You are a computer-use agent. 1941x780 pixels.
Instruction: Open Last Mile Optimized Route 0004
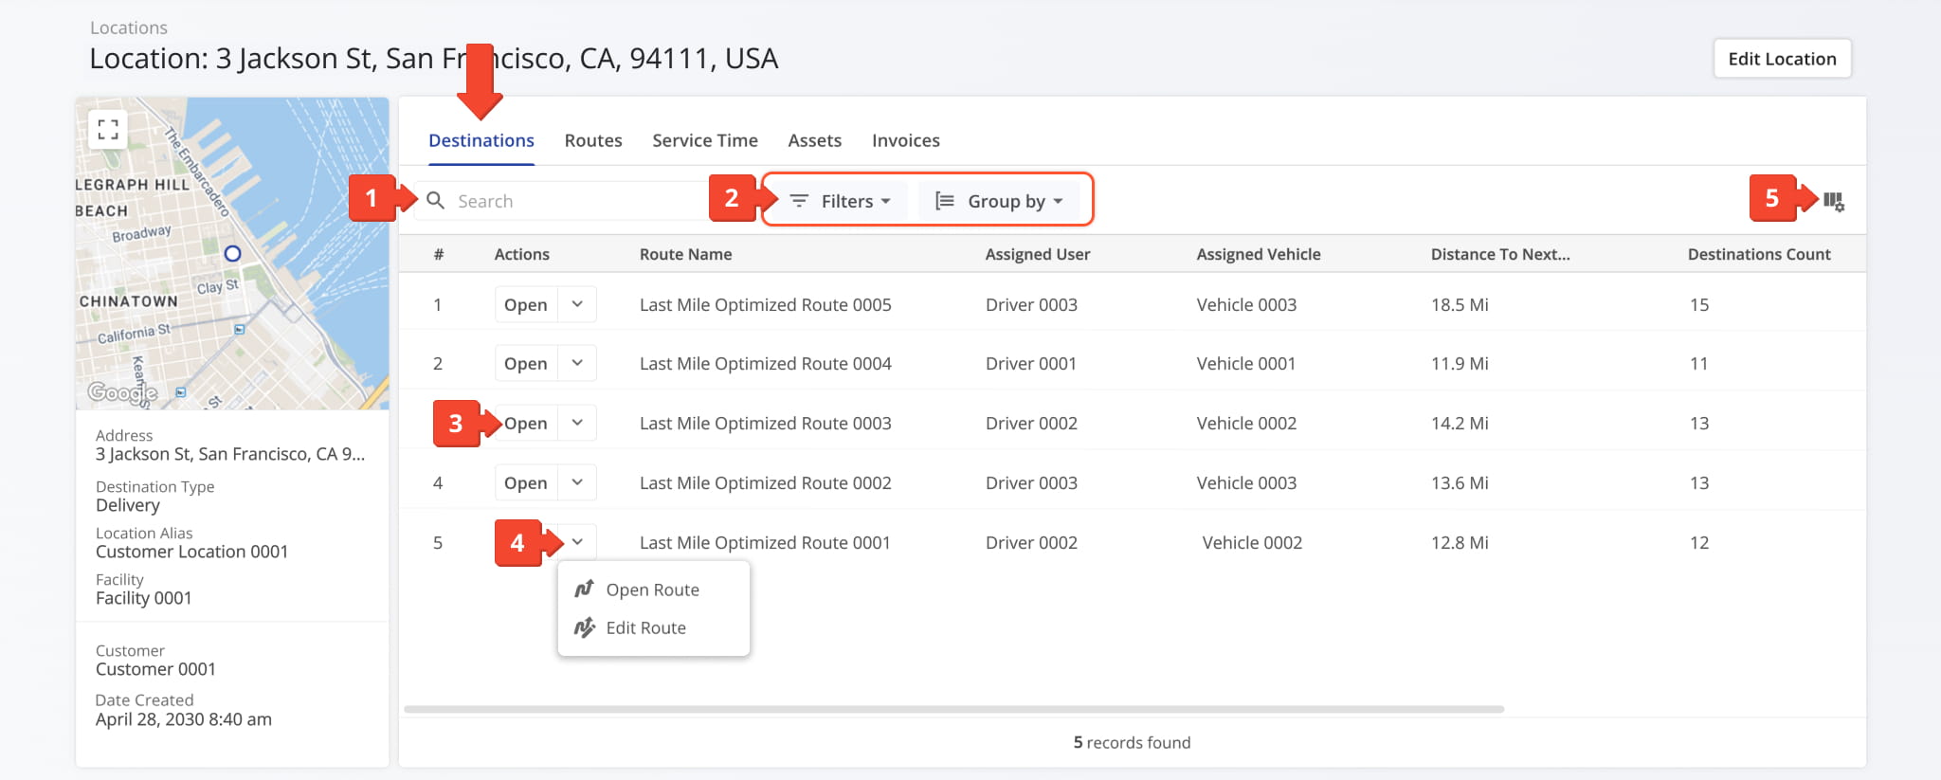(526, 363)
